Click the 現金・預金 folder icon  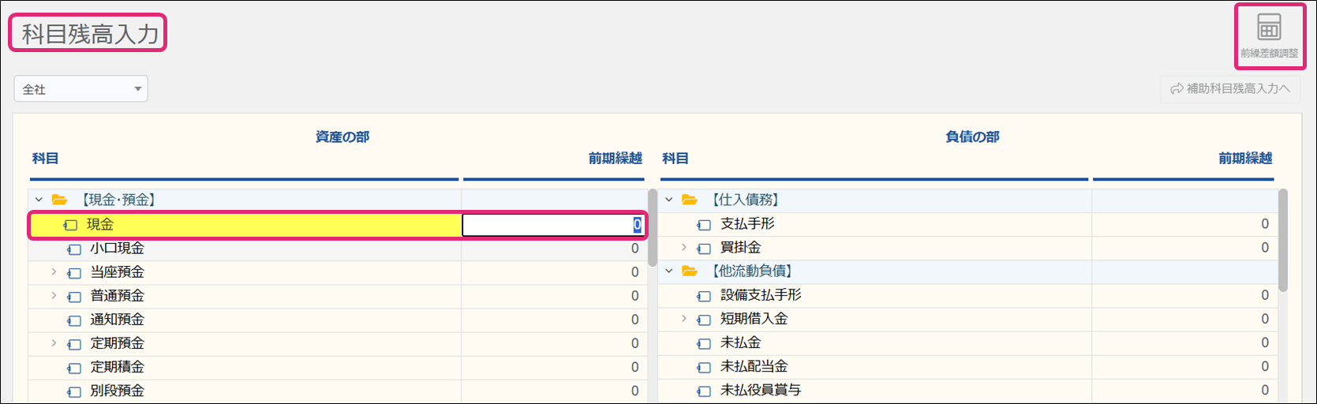(59, 200)
